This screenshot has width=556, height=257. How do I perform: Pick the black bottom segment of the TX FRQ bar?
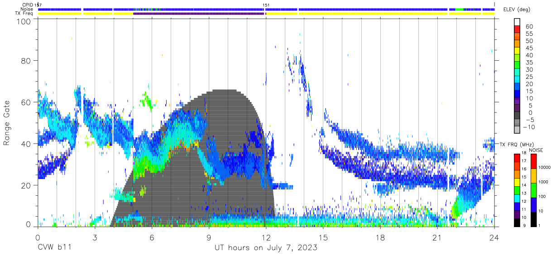coord(517,223)
